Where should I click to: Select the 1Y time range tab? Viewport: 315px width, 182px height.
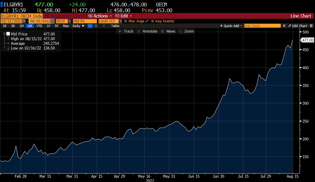[x=48, y=26]
